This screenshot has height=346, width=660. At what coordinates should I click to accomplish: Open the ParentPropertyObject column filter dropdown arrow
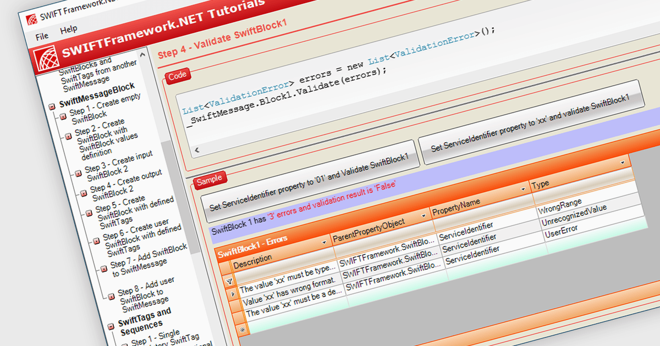[x=424, y=216]
